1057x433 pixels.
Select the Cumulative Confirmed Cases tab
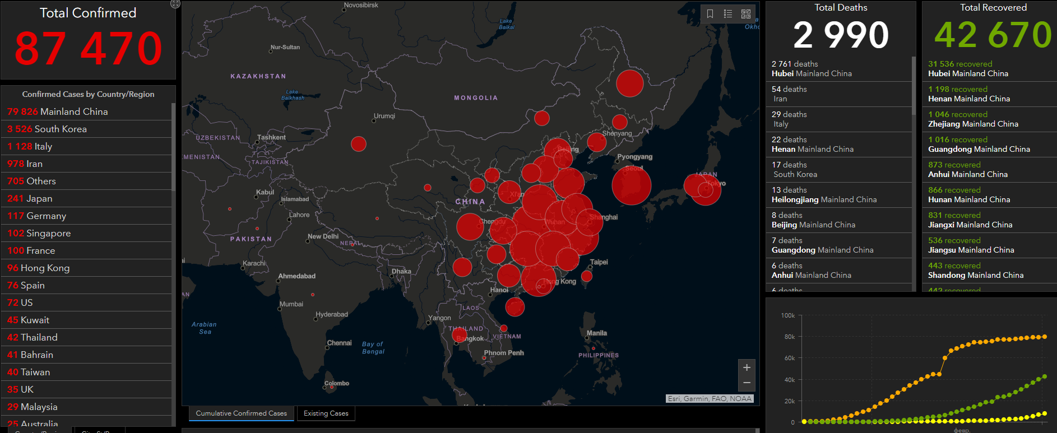click(x=241, y=413)
